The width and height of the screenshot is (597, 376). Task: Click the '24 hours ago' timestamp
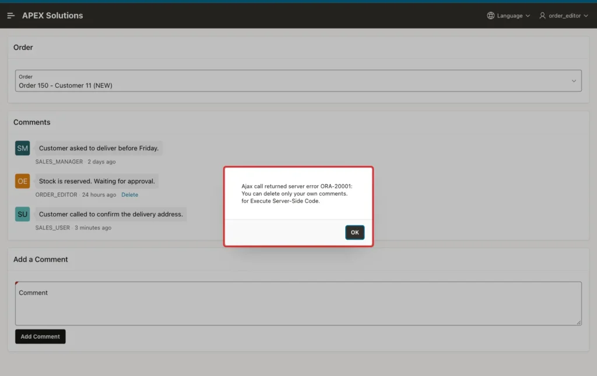tap(99, 194)
